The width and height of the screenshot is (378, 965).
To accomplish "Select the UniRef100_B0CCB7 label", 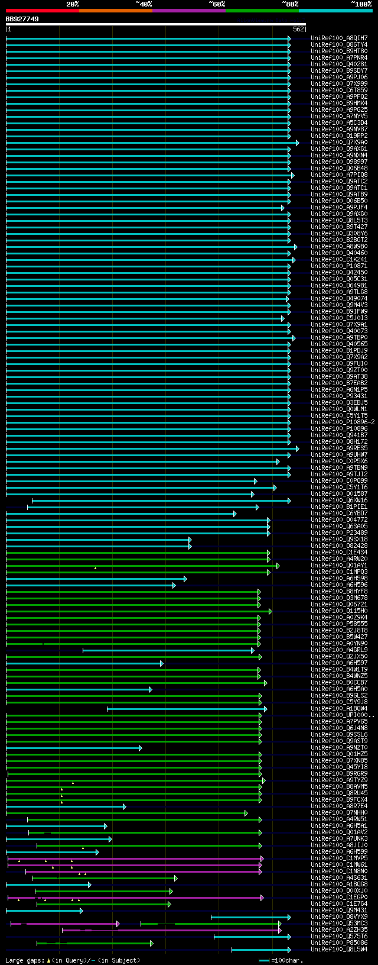I will click(x=339, y=683).
